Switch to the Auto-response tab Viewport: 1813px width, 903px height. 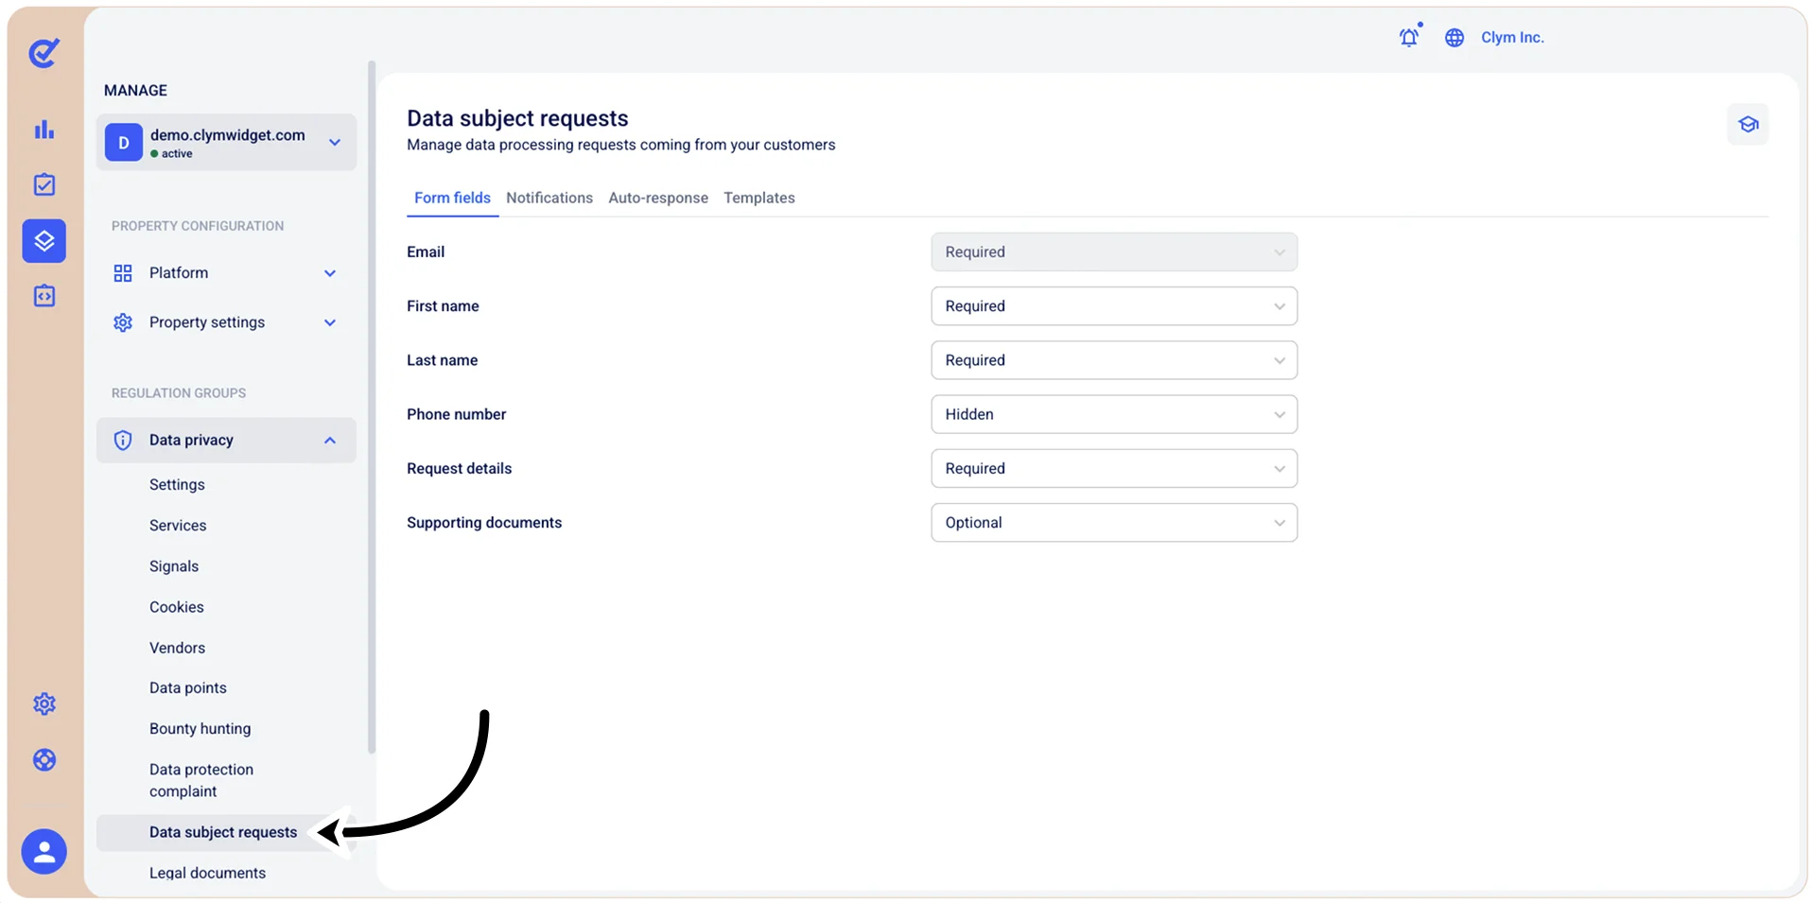[658, 198]
